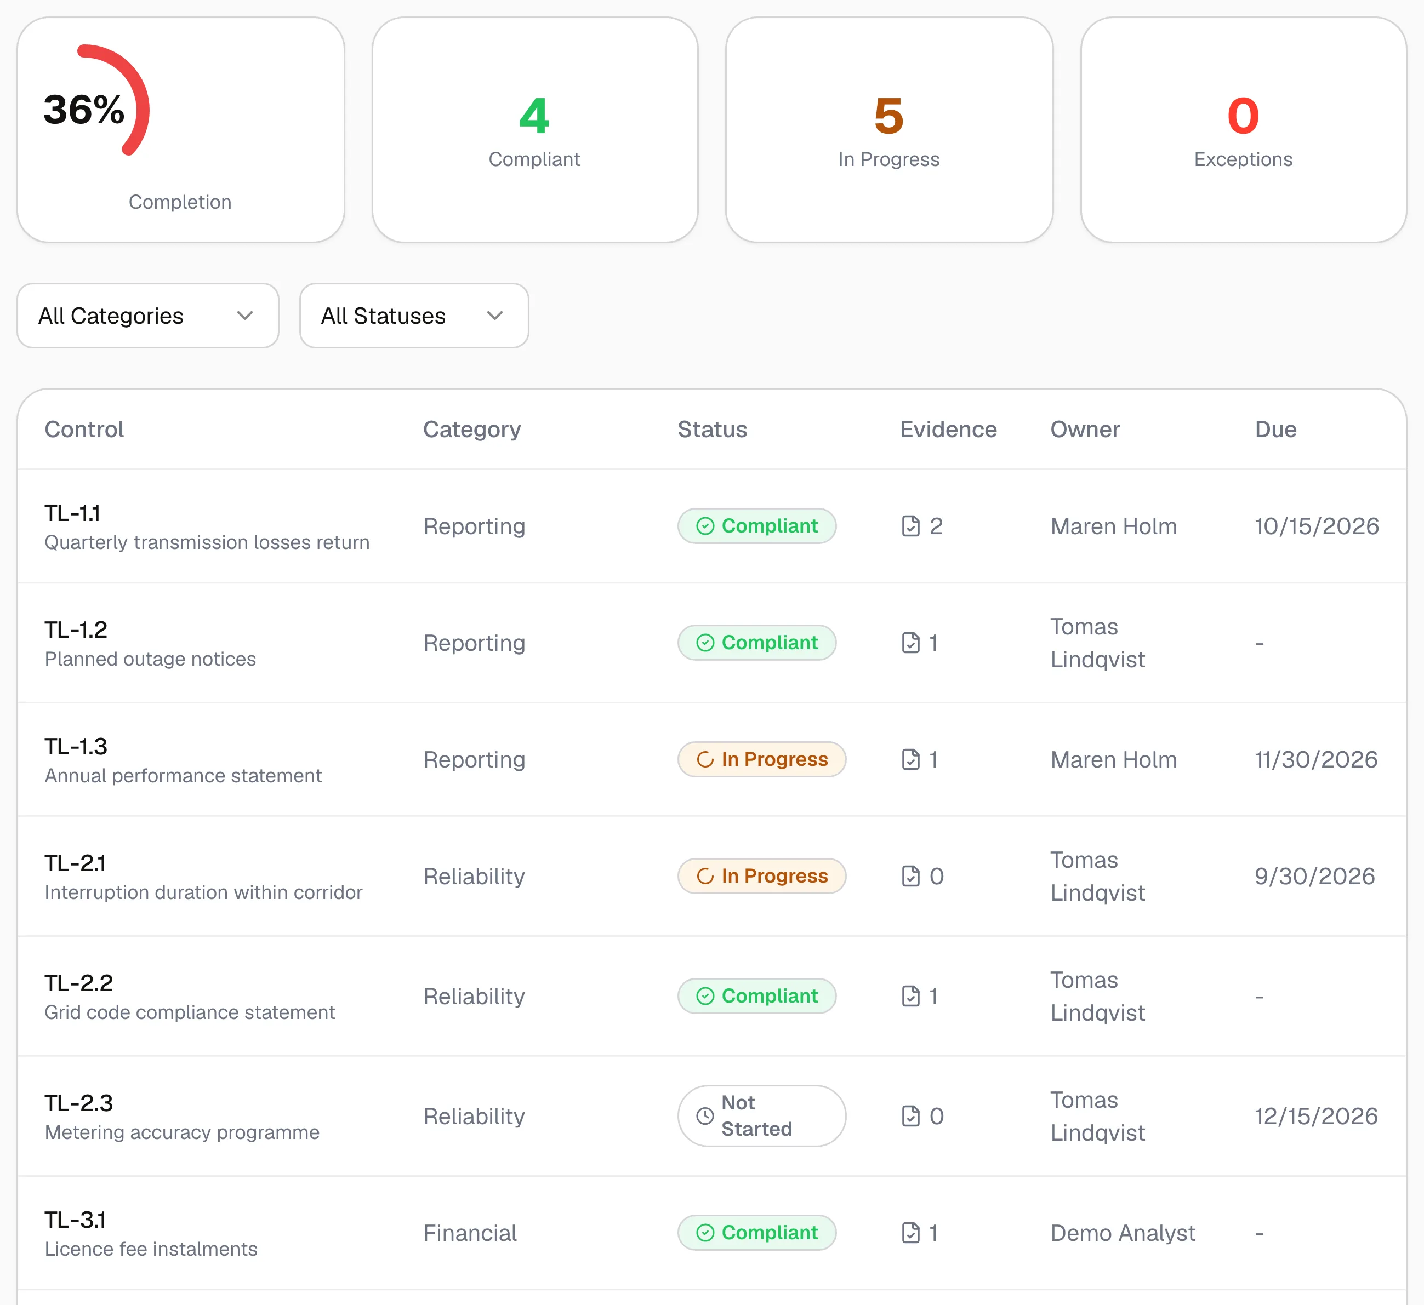Screen dimensions: 1424x1305
Task: Open control TL-1.3 Annual performance statement
Action: 183,759
